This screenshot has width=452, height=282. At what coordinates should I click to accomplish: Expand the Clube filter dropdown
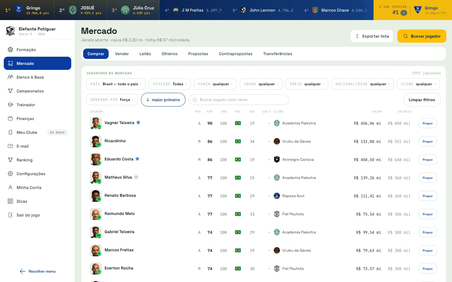pyautogui.click(x=418, y=84)
